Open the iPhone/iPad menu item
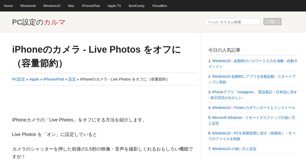The width and height of the screenshot is (306, 161). 91,6
